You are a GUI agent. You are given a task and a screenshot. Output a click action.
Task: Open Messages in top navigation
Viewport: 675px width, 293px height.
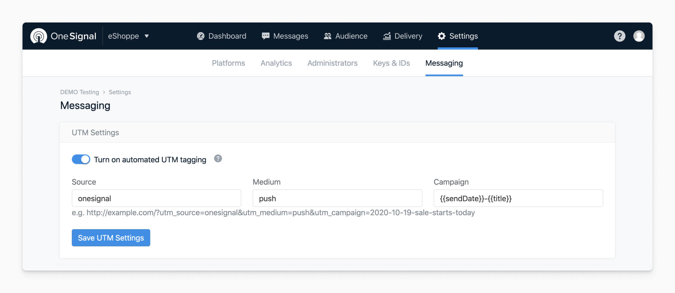[285, 36]
